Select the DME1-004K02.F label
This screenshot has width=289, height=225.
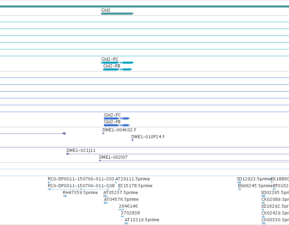click(x=119, y=130)
